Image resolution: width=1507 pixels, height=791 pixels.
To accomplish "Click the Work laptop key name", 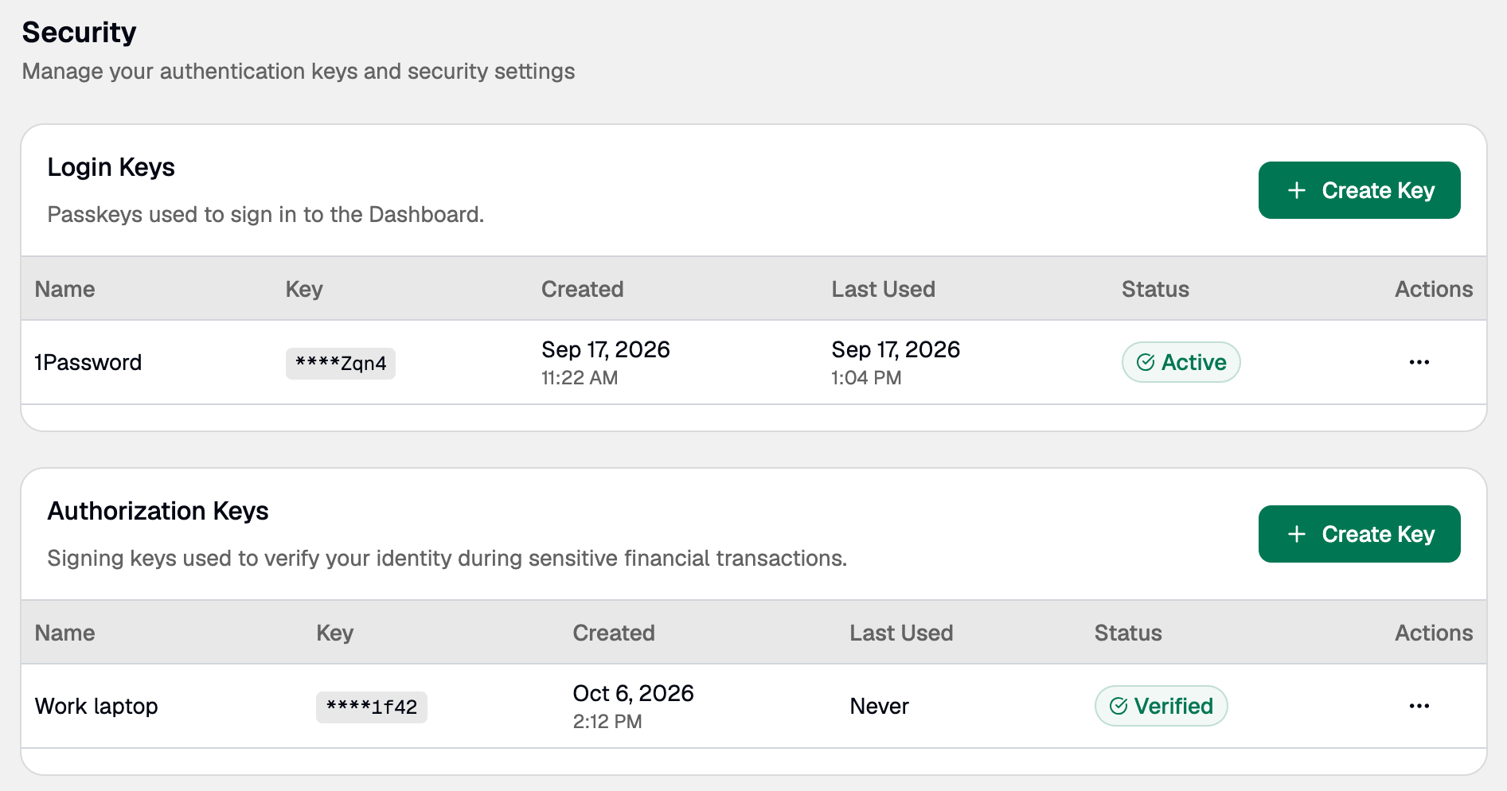I will coord(96,707).
